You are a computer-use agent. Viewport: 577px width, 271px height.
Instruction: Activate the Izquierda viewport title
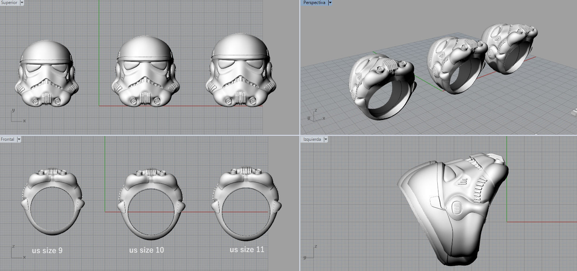coord(312,139)
